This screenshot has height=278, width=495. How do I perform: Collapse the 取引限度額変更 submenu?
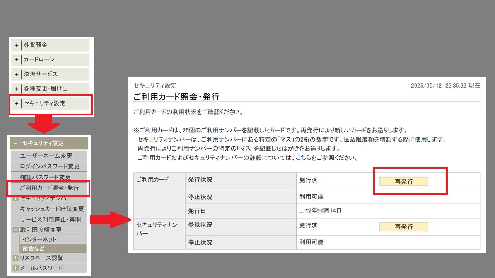(x=15, y=230)
